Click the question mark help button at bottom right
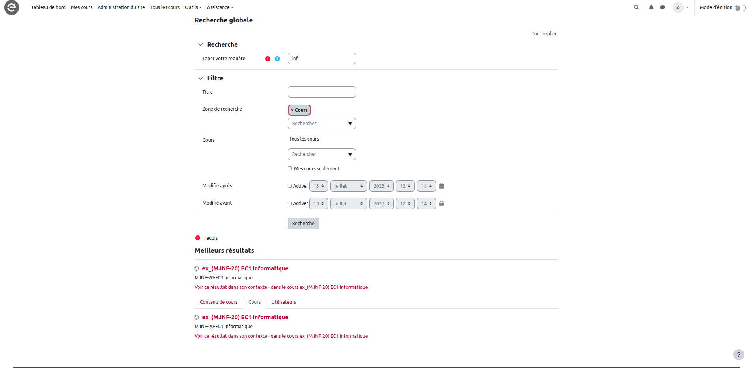The width and height of the screenshot is (751, 368). [738, 355]
